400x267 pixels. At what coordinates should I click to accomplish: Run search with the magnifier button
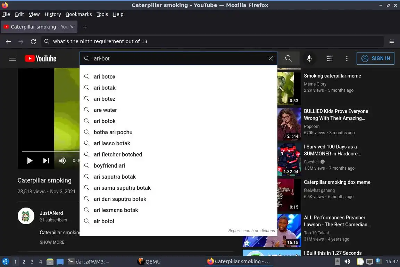coord(288,58)
